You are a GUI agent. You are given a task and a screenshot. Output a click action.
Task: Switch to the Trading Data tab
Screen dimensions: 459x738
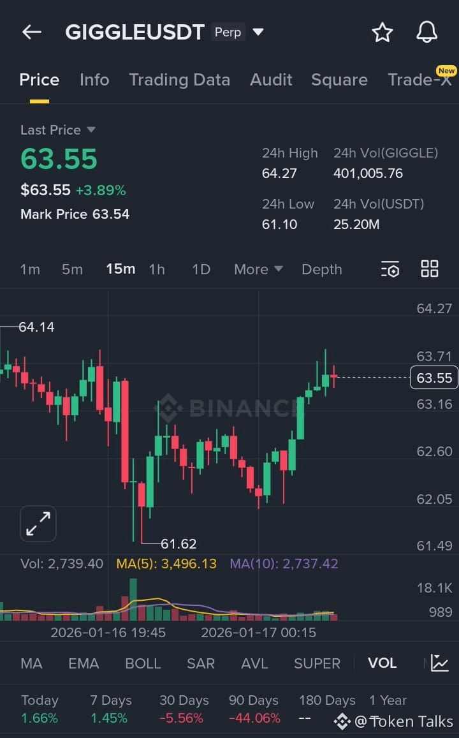(179, 80)
